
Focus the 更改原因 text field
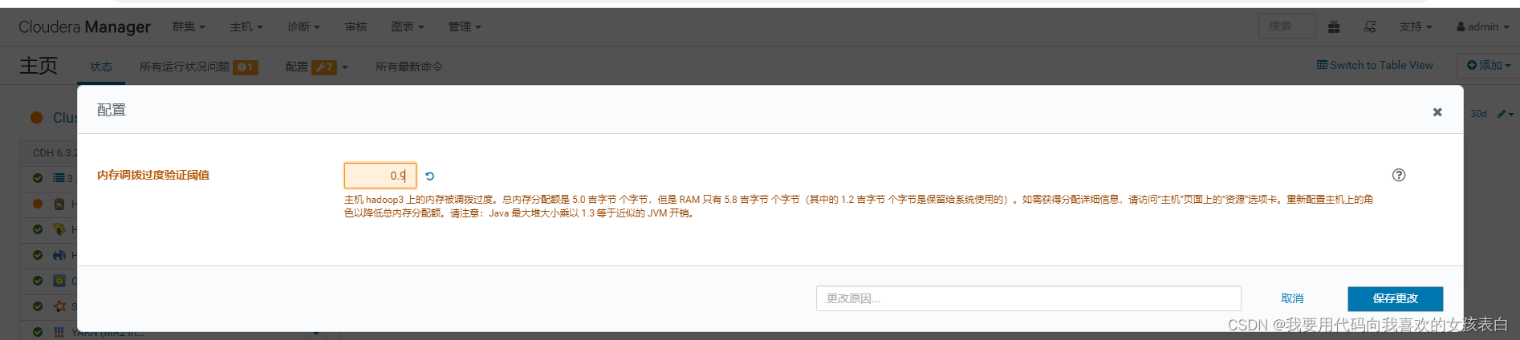[1029, 298]
